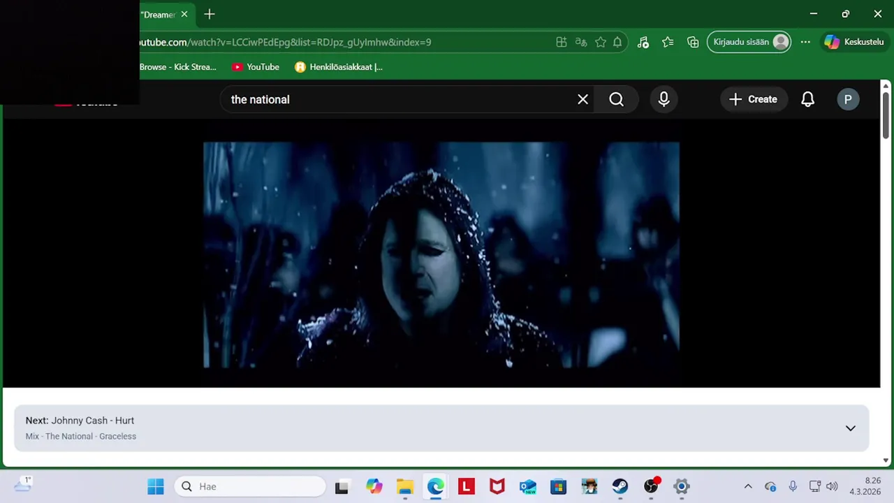Open a new browser tab

(x=210, y=14)
